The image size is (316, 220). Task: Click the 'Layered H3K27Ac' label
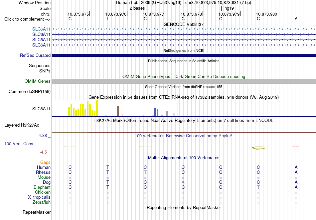click(22, 125)
